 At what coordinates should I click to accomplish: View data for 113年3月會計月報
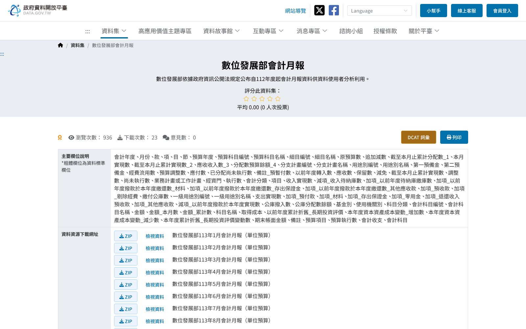pyautogui.click(x=155, y=260)
